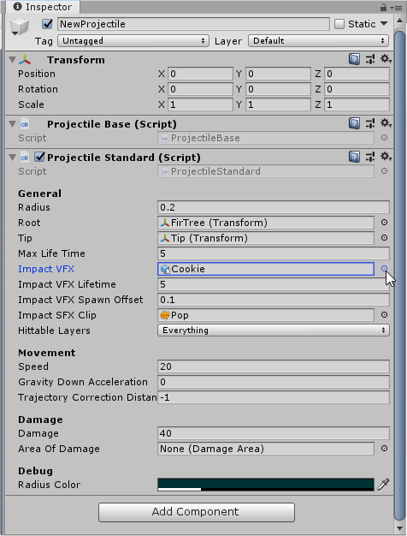The image size is (407, 536).
Task: Click Projectile Base C# script icon
Action: click(25, 124)
